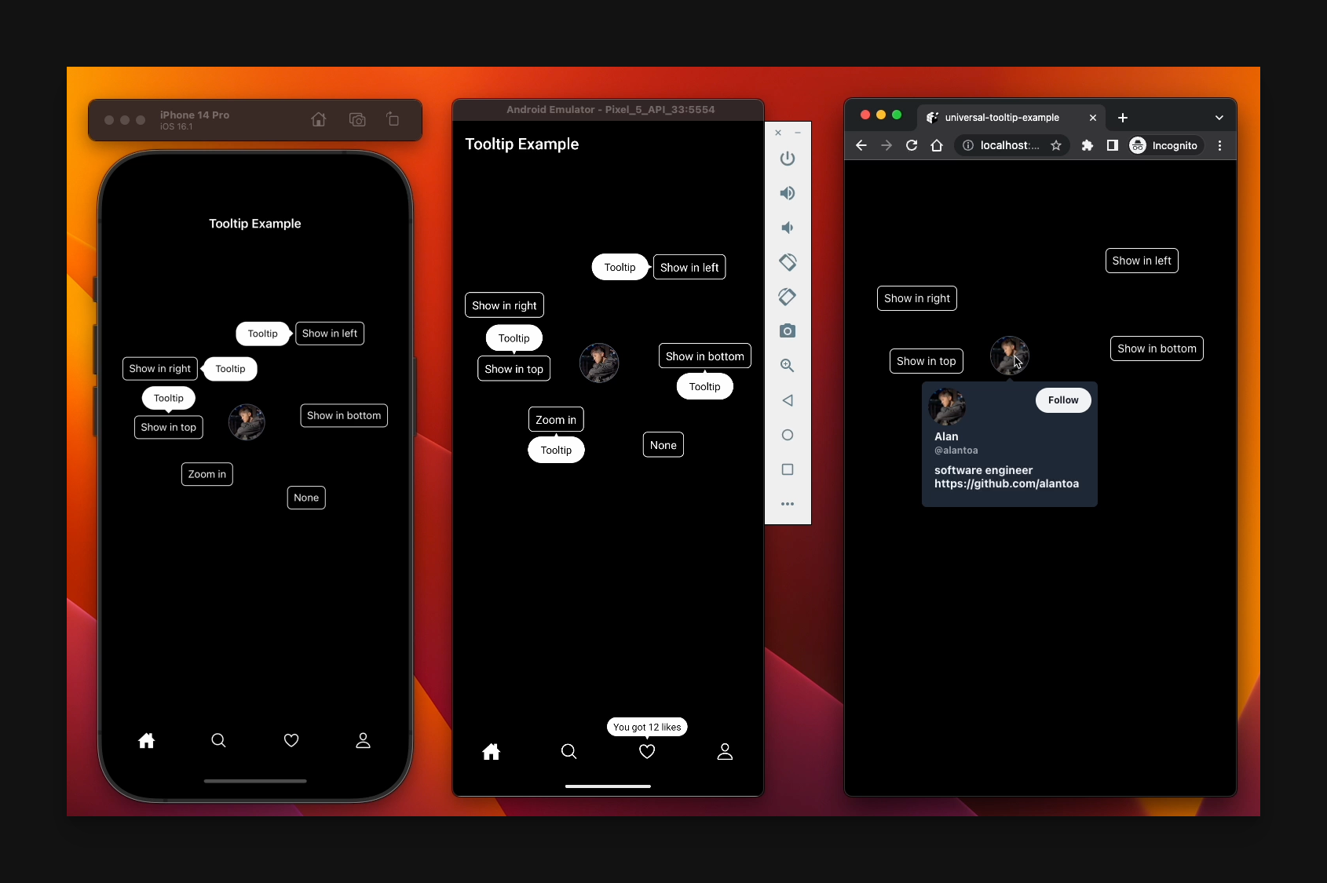This screenshot has width=1327, height=883.
Task: Reload the page in Chrome
Action: pos(912,145)
